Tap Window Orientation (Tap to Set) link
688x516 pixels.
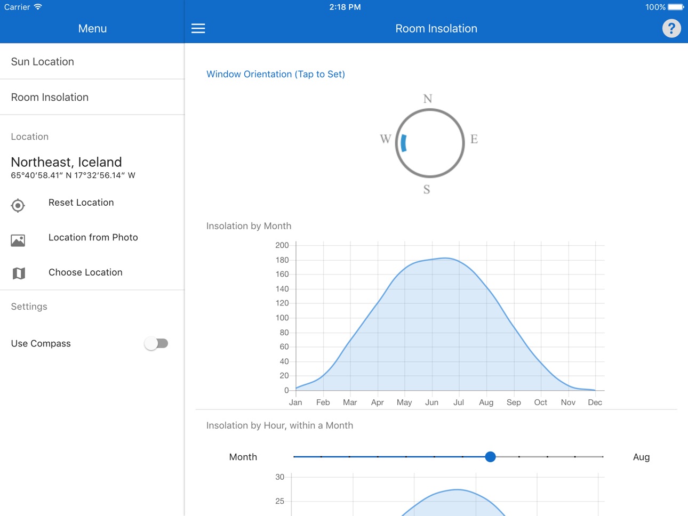point(276,74)
